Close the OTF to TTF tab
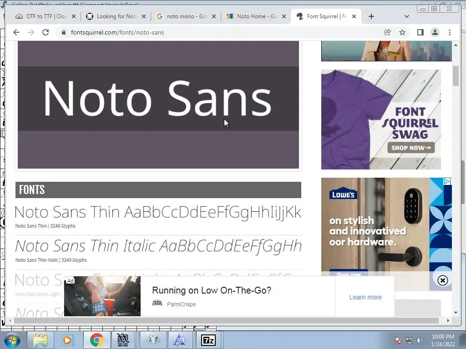 pyautogui.click(x=74, y=16)
